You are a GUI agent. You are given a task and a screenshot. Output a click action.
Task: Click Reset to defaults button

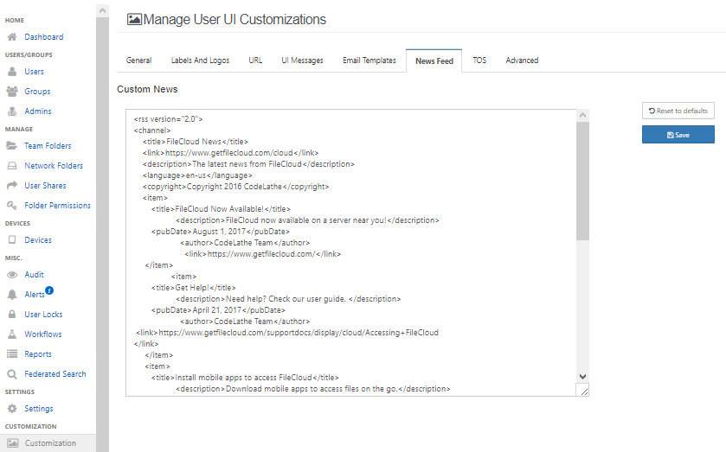pos(678,111)
